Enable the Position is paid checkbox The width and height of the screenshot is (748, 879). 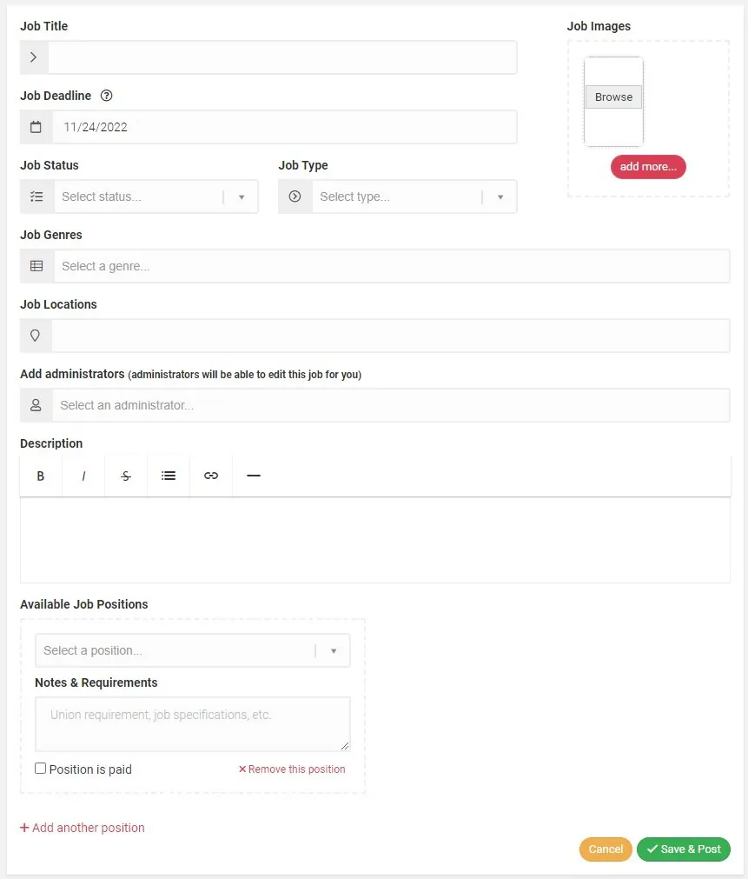click(41, 769)
